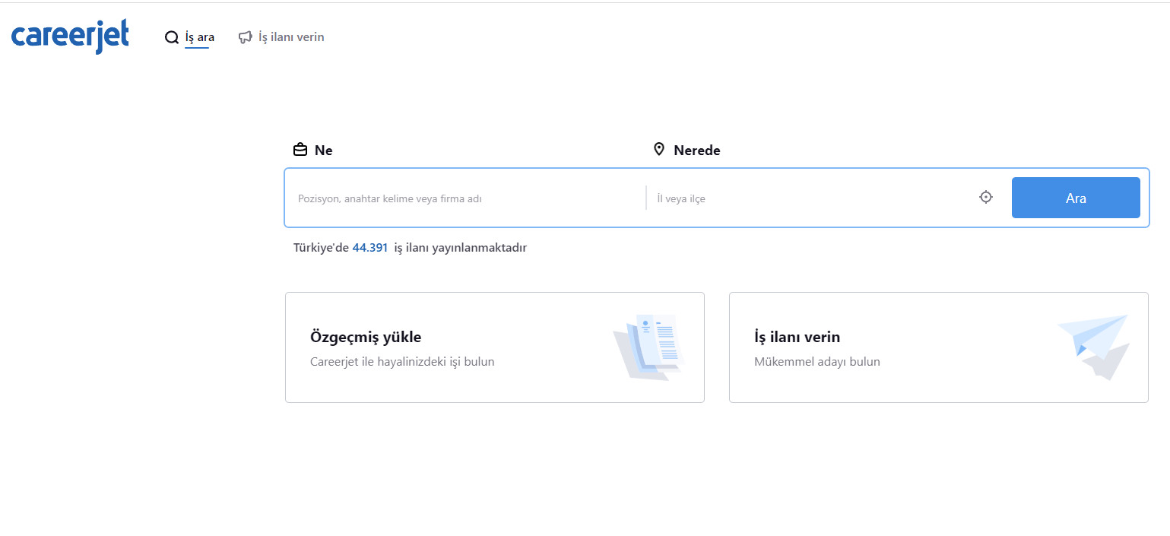The image size is (1170, 536).
Task: Use the current location crosshair icon
Action: tap(986, 198)
